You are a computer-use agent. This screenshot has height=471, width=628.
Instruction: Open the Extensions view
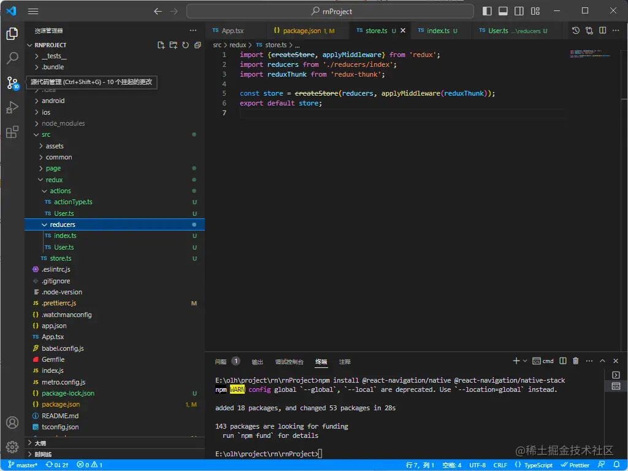point(12,132)
